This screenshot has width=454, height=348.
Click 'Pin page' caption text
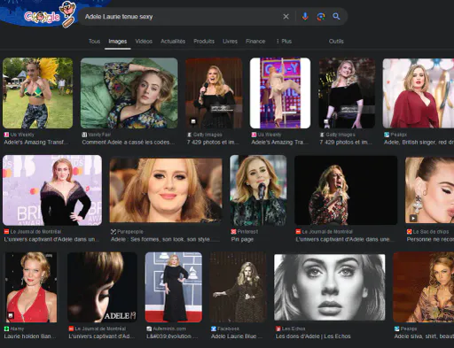pos(242,239)
